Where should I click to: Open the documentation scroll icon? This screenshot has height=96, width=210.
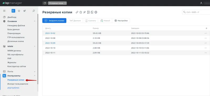point(88,12)
